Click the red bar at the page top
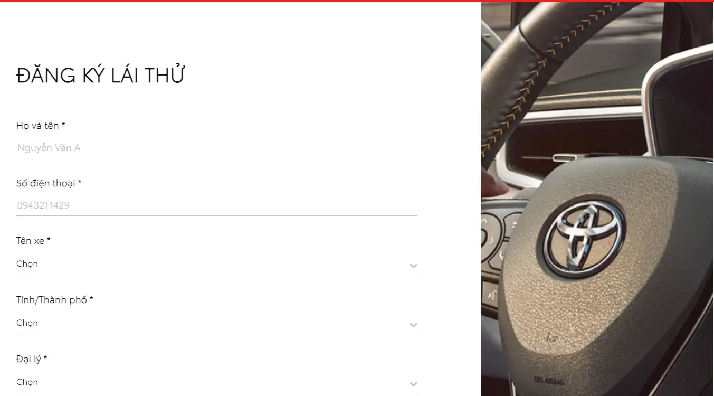The height and width of the screenshot is (396, 714). 357,1
